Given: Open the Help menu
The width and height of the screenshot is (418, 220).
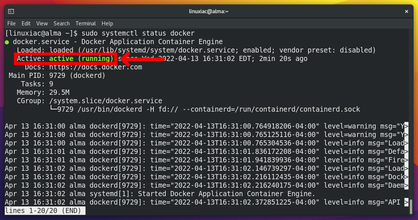Looking at the screenshot, I should [107, 24].
